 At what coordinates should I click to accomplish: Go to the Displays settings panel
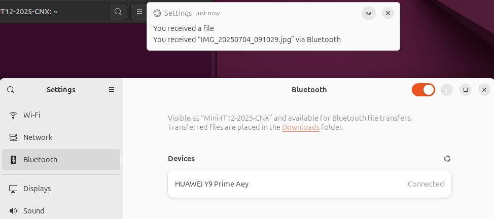pyautogui.click(x=61, y=189)
